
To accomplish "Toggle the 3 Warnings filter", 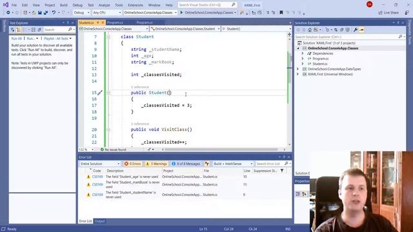I will click(x=156, y=164).
